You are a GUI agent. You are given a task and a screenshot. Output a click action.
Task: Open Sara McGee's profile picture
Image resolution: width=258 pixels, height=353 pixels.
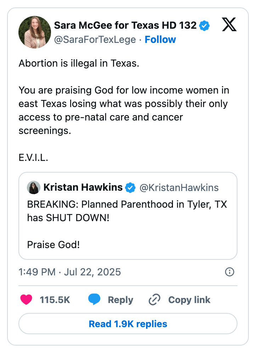(35, 32)
